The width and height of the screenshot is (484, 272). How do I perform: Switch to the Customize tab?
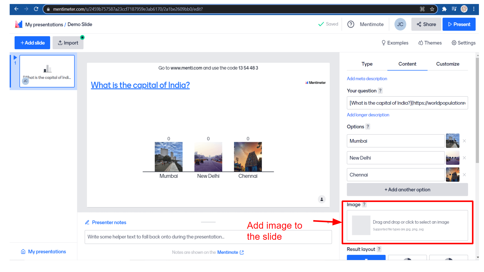point(447,64)
